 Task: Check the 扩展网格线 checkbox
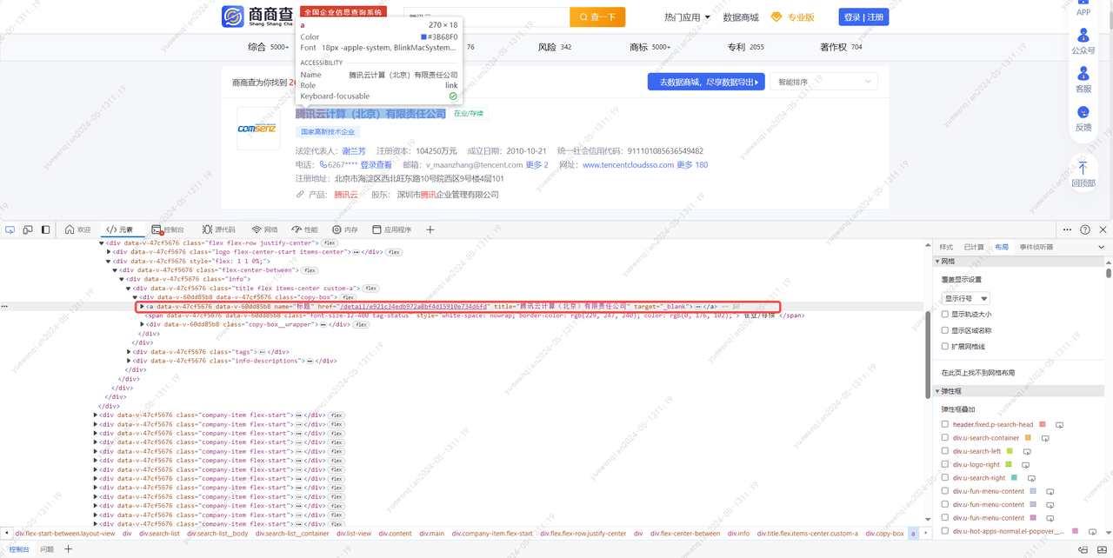click(945, 346)
